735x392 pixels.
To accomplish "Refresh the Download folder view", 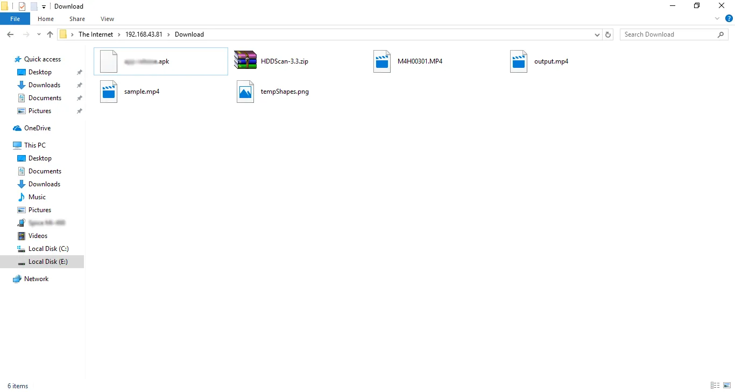I will click(608, 34).
